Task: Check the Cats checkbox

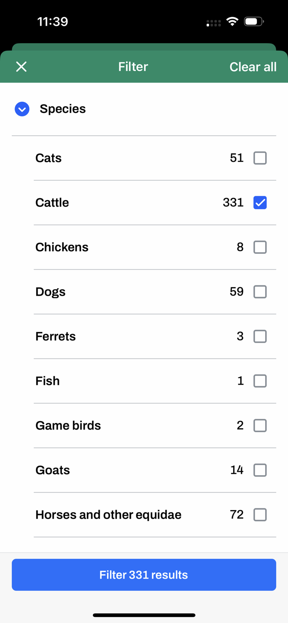Action: [260, 158]
